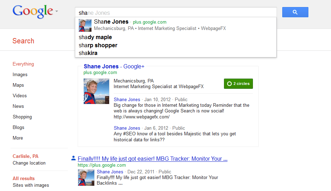The height and width of the screenshot is (191, 331).
Task: Focus the search input field
Action: (x=176, y=12)
